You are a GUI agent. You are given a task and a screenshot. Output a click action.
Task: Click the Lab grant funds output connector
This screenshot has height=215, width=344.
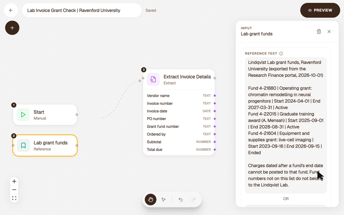77,146
